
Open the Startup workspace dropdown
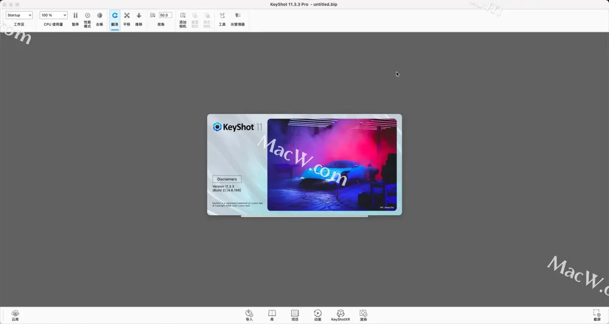tap(19, 15)
